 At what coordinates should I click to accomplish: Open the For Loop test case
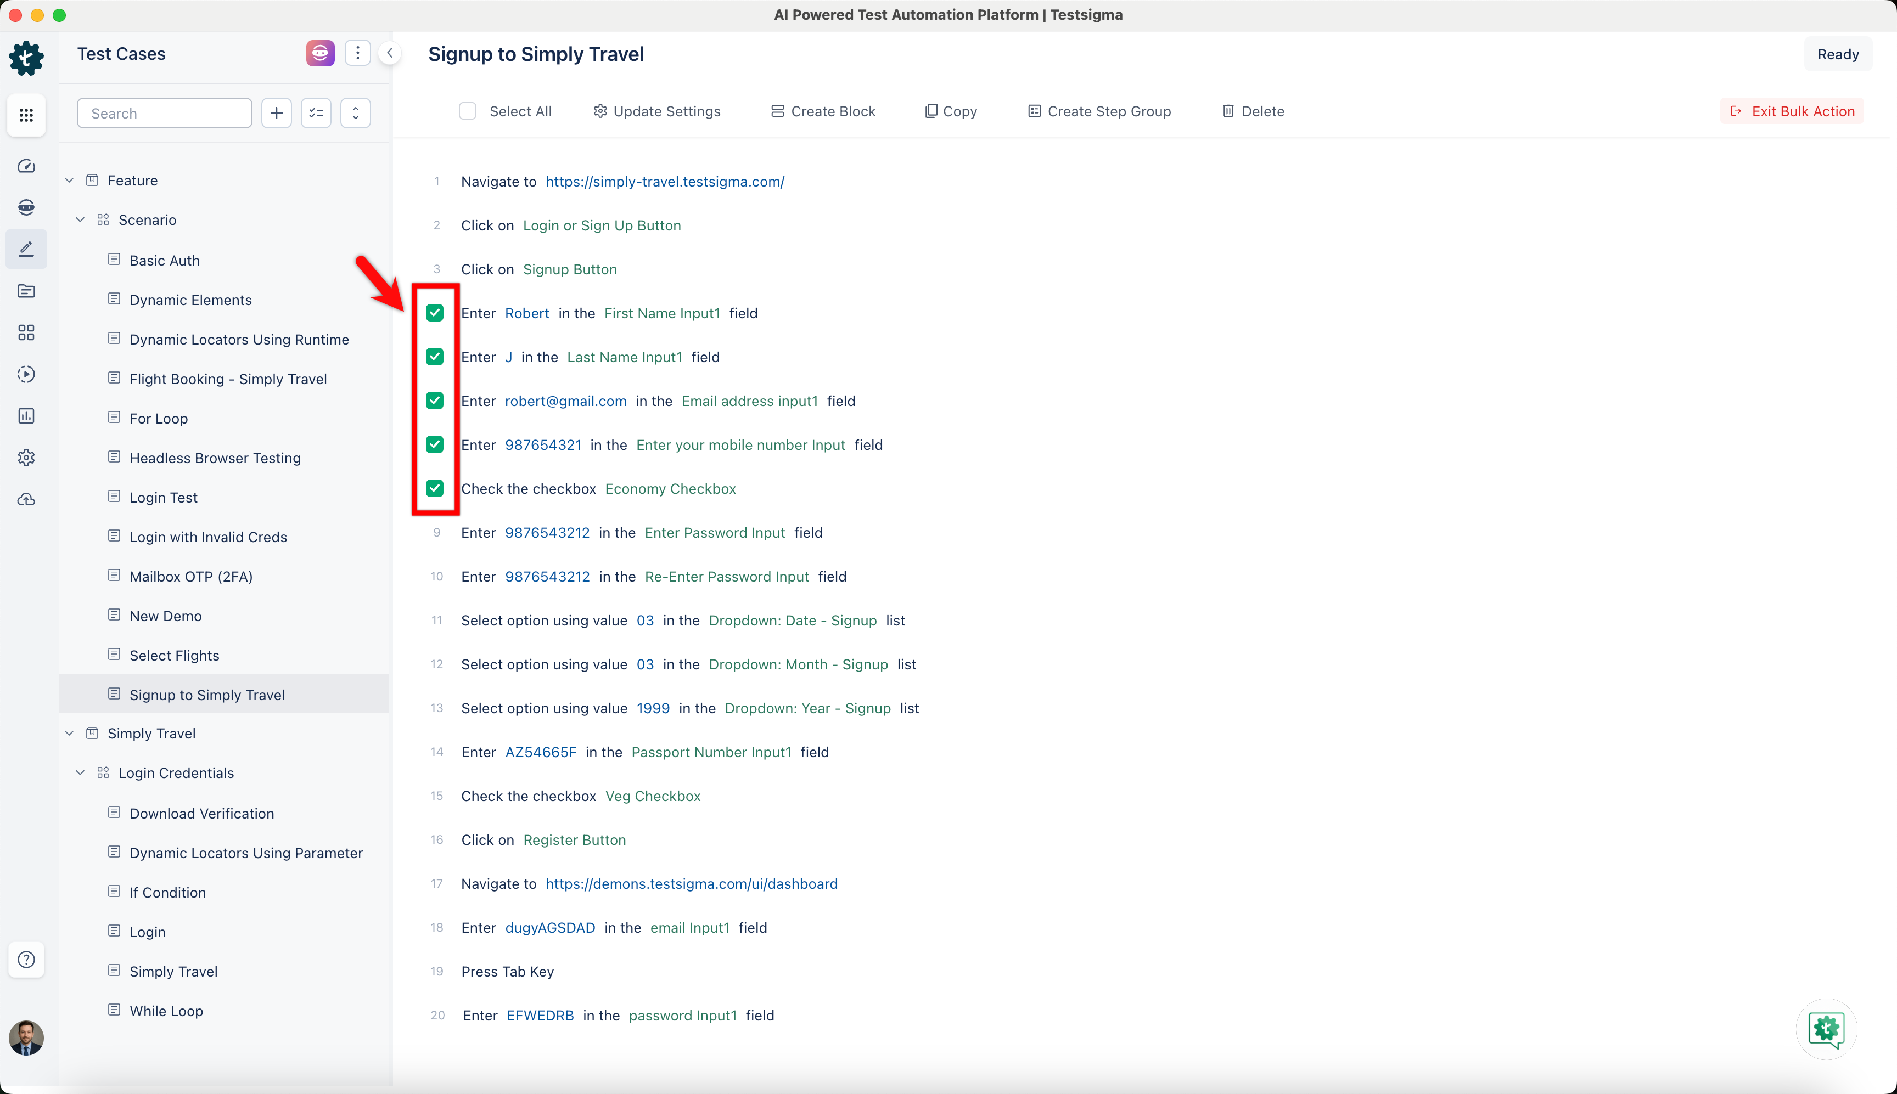coord(159,419)
